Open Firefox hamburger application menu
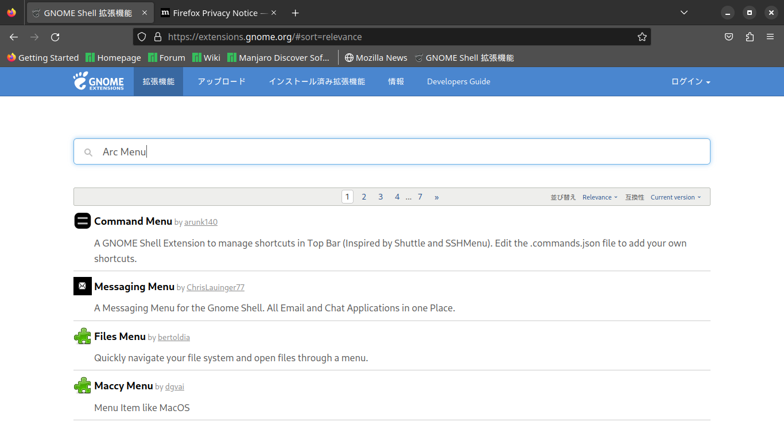 pos(770,37)
